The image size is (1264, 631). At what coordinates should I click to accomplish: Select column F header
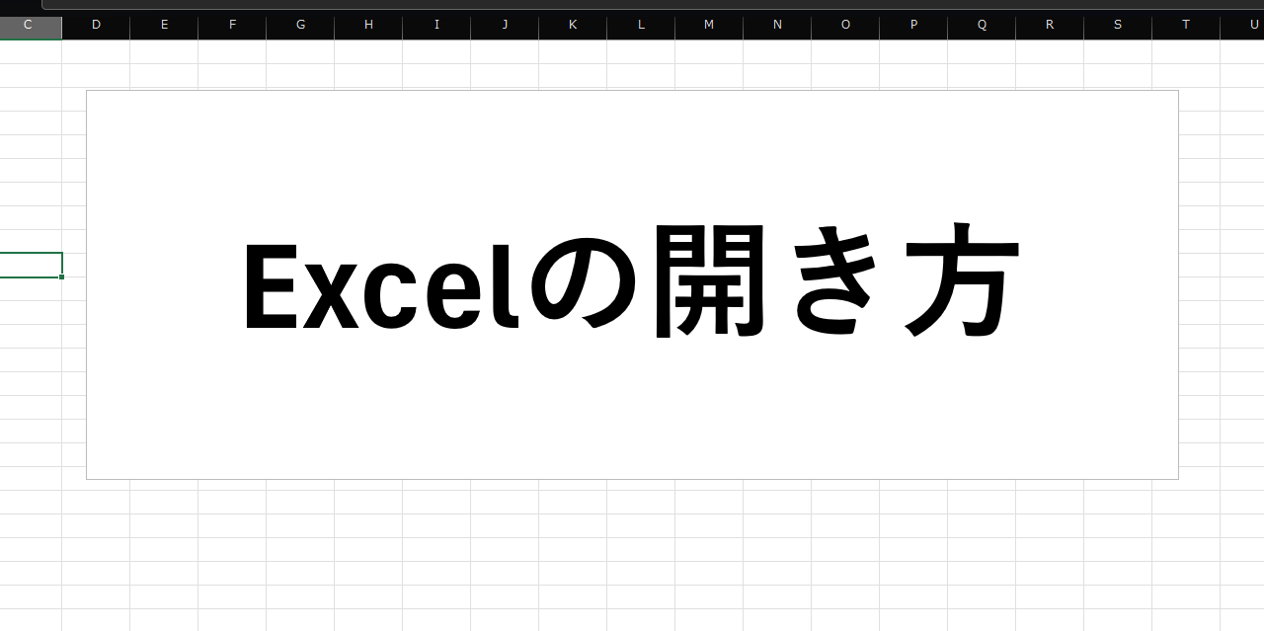(x=232, y=26)
